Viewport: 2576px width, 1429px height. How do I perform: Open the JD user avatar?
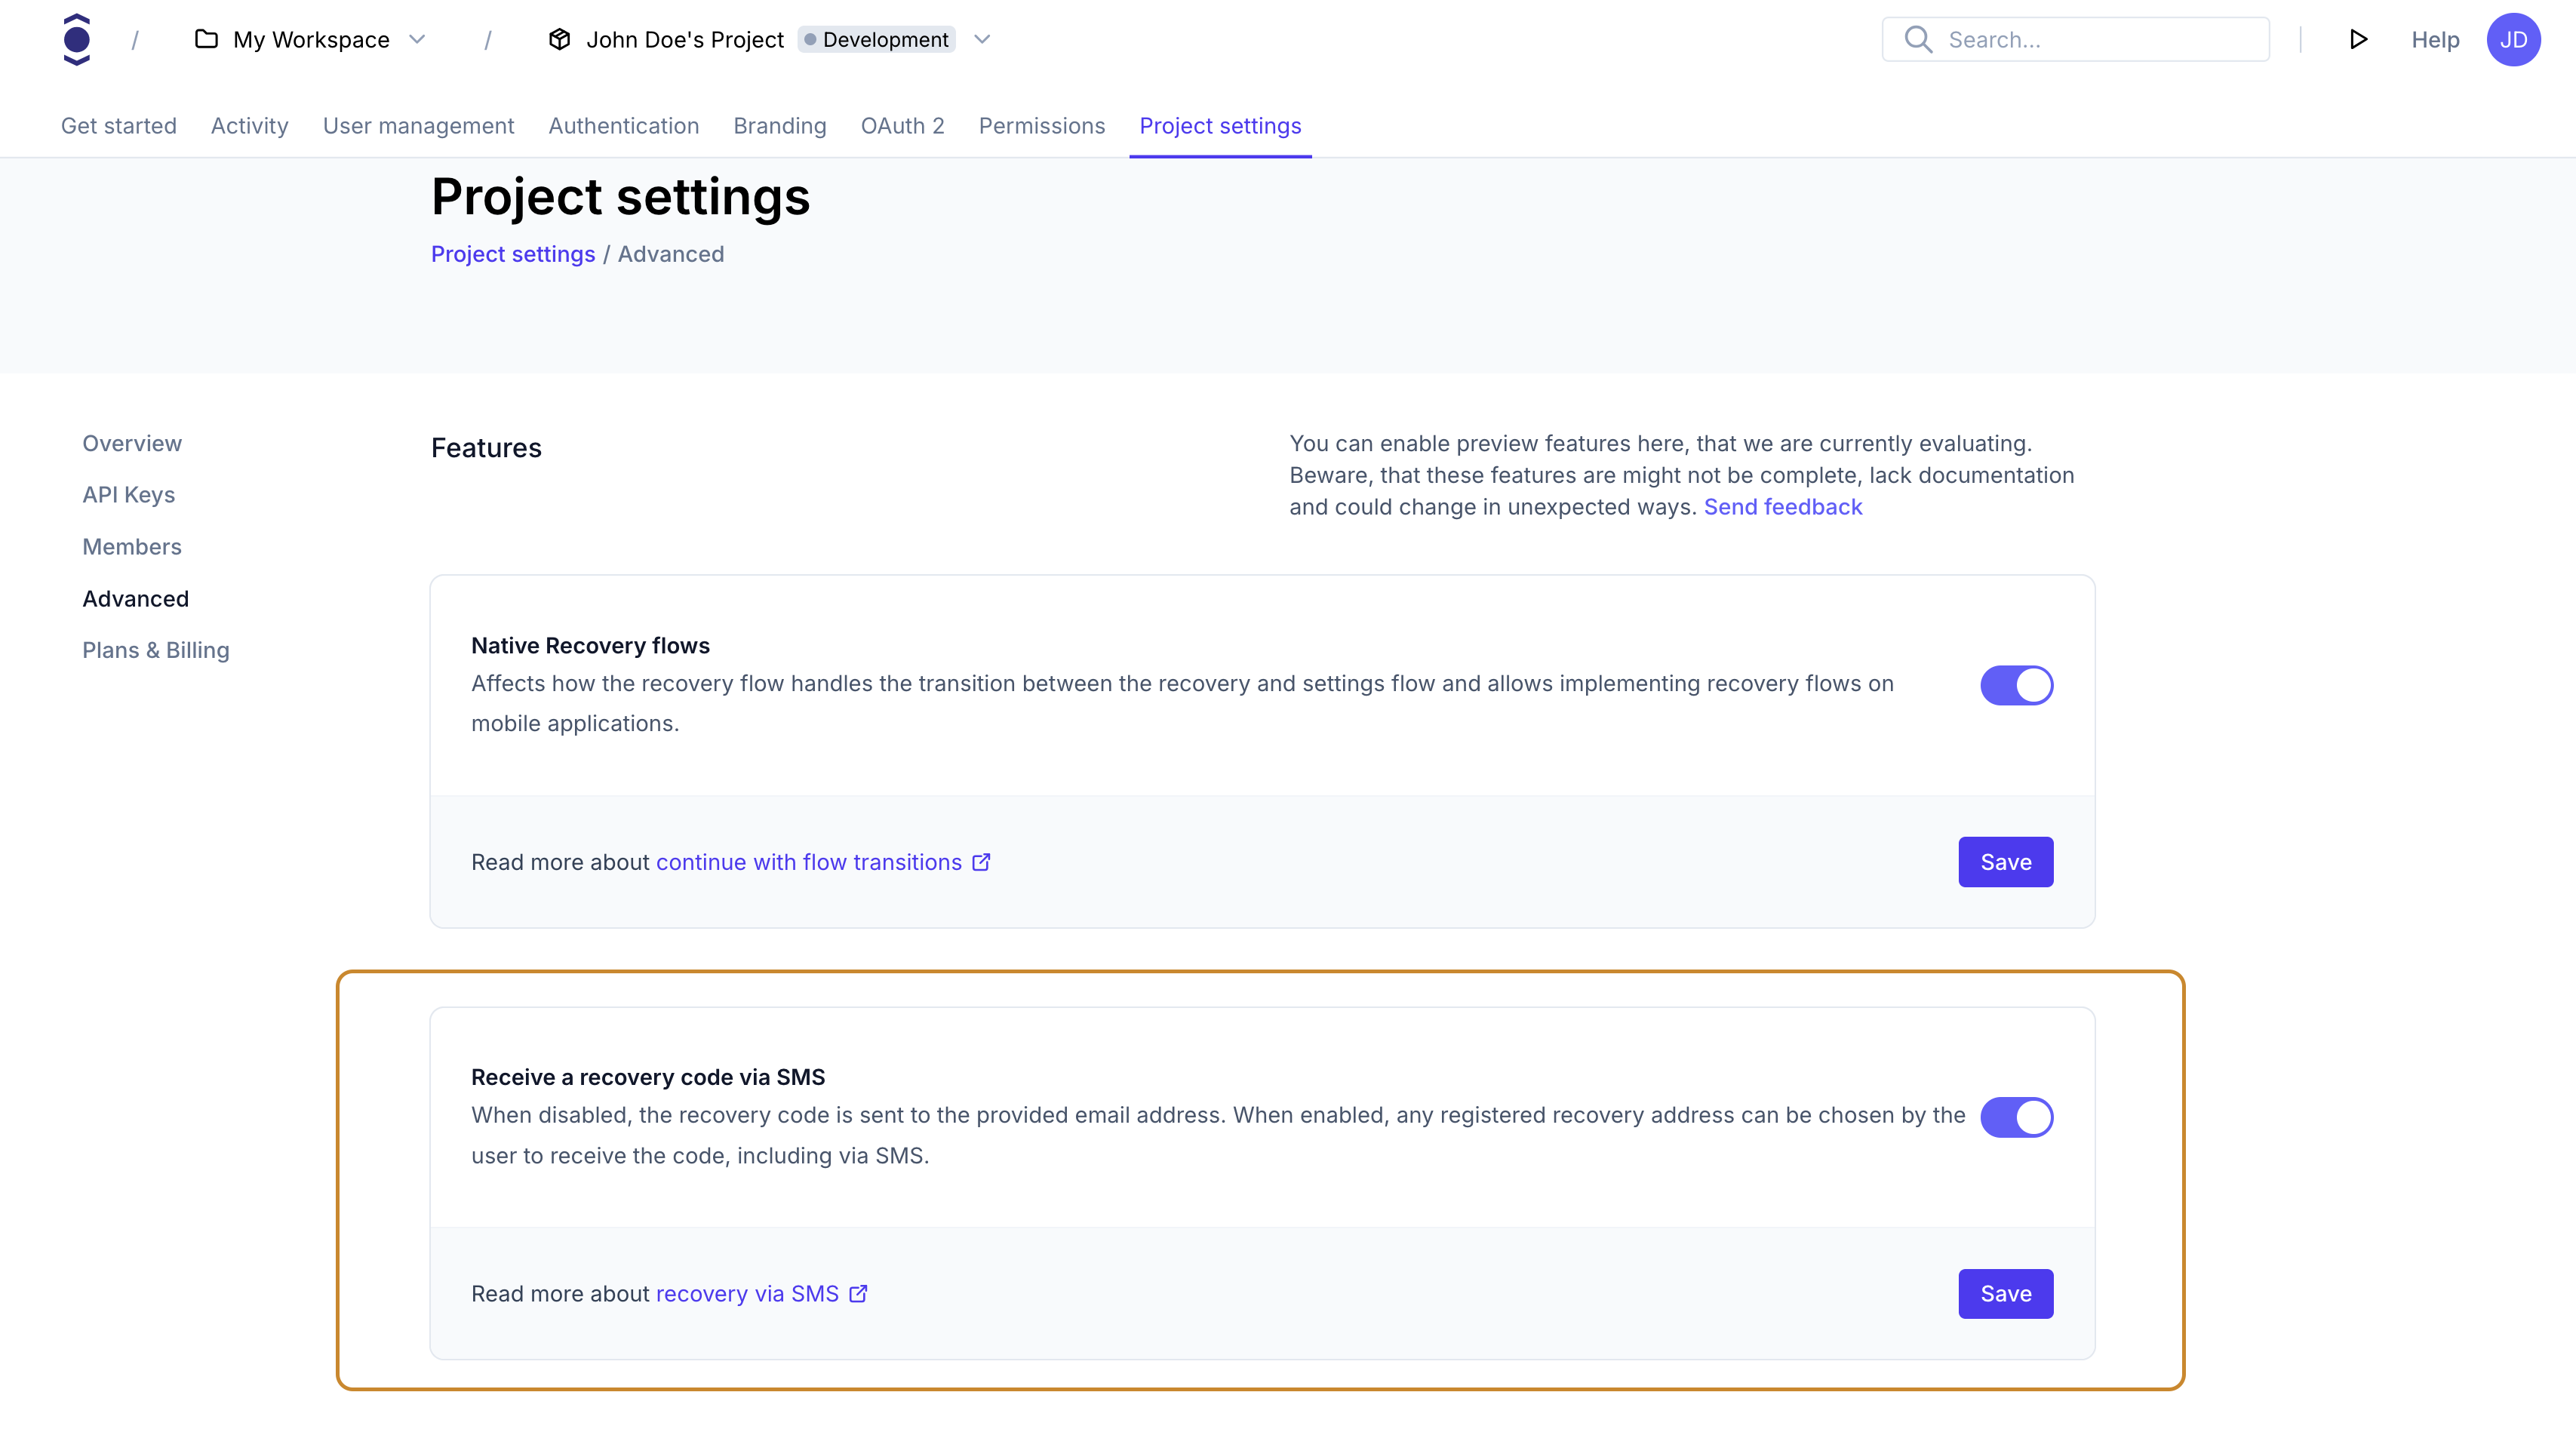tap(2512, 39)
